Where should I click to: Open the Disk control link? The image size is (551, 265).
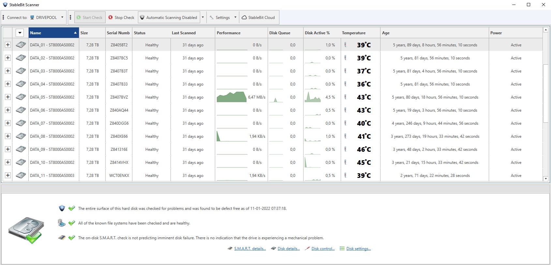(x=323, y=249)
